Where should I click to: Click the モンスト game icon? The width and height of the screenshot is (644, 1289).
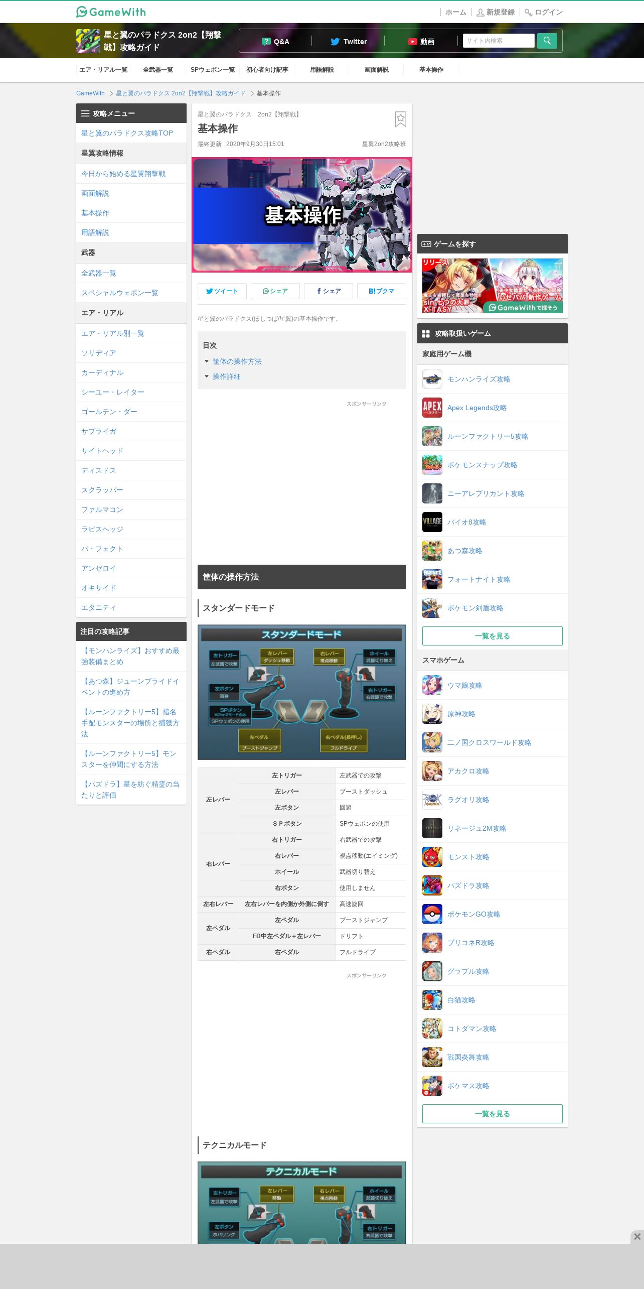(x=432, y=857)
